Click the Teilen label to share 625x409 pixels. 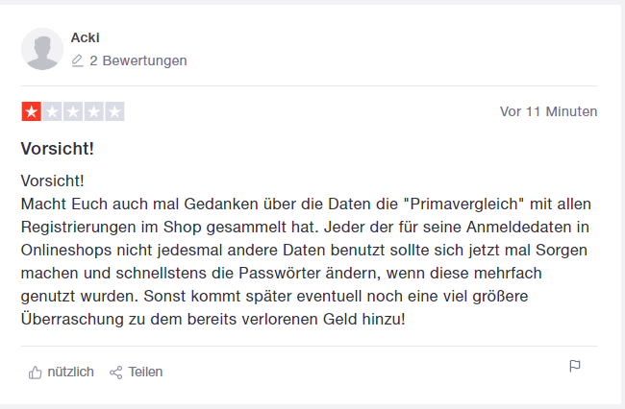click(145, 372)
